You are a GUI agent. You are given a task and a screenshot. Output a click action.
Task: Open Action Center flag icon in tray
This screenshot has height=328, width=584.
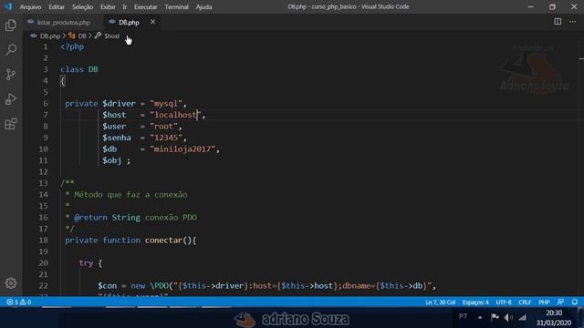point(495,317)
